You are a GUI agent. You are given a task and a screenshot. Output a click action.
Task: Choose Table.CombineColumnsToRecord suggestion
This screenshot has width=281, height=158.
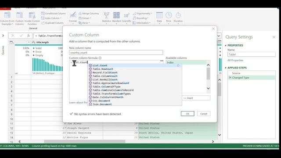point(135,90)
